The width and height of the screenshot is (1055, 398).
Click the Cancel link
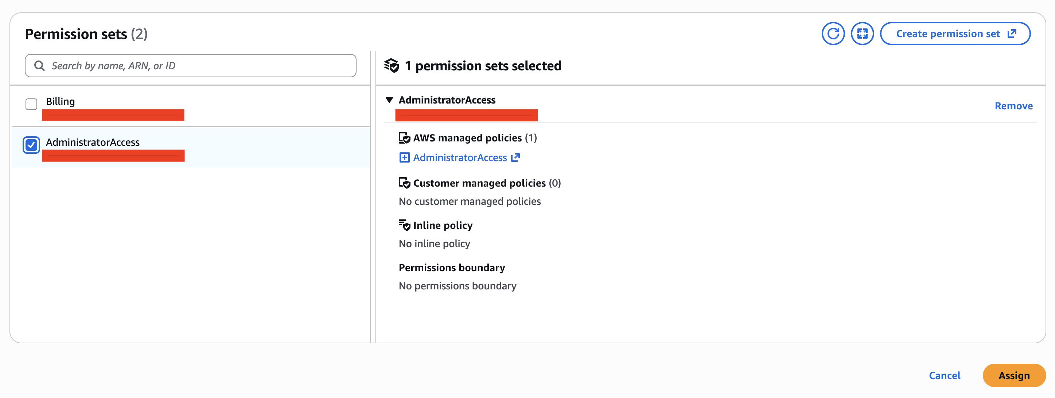(945, 375)
